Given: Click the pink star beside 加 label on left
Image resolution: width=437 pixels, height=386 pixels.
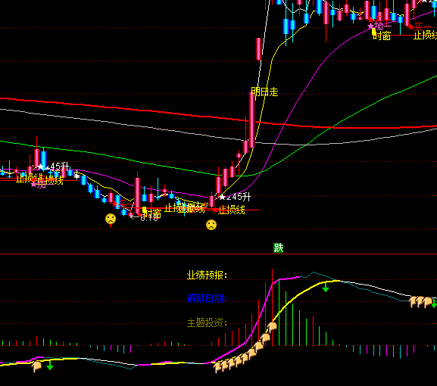Looking at the screenshot, I should coord(34,184).
